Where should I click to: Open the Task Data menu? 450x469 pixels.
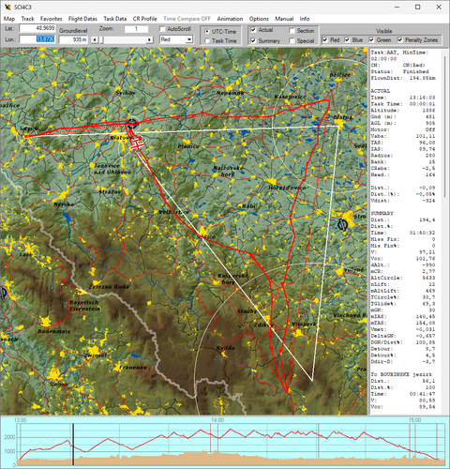click(115, 19)
